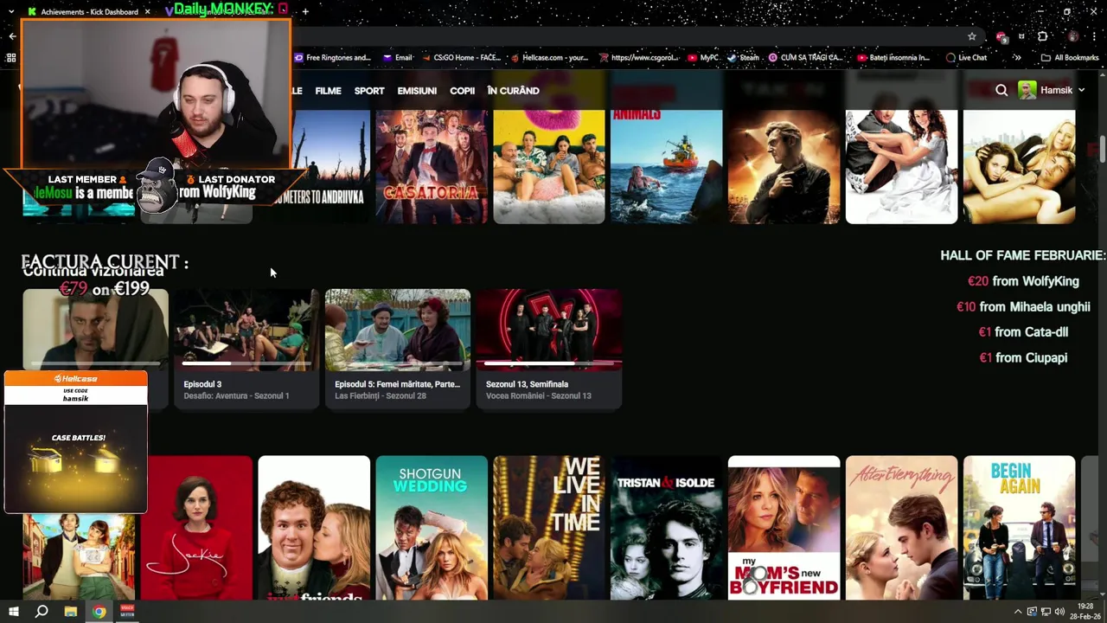Open the Live Chat bookmark

click(967, 58)
